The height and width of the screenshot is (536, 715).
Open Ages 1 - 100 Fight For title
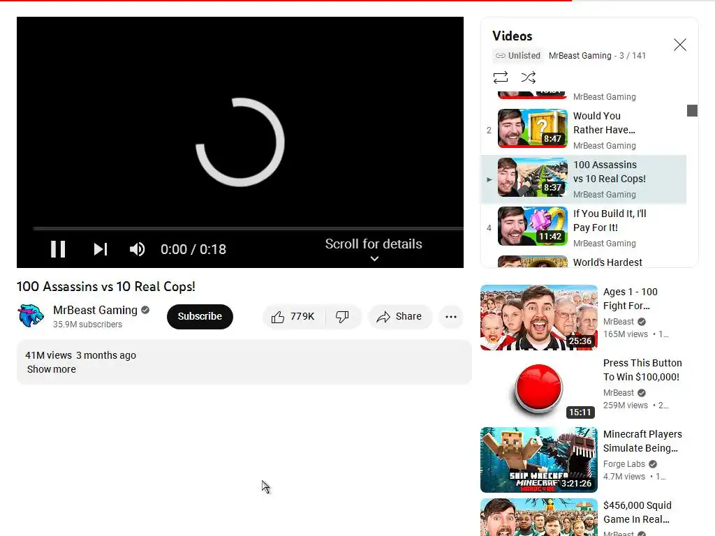coord(631,299)
